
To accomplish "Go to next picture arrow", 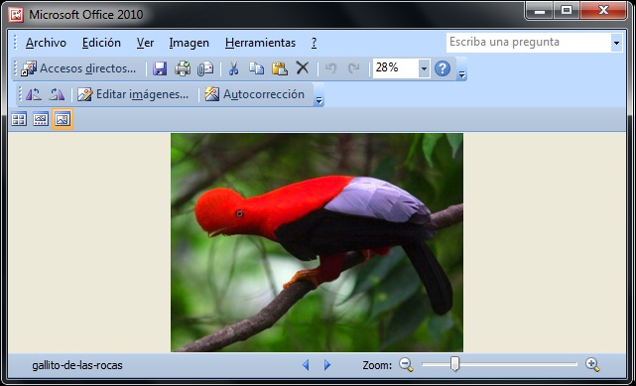I will point(327,365).
